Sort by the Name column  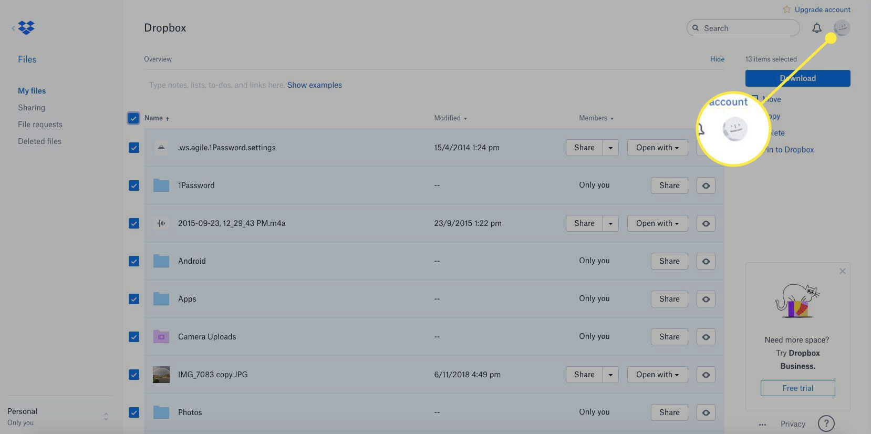tap(157, 118)
